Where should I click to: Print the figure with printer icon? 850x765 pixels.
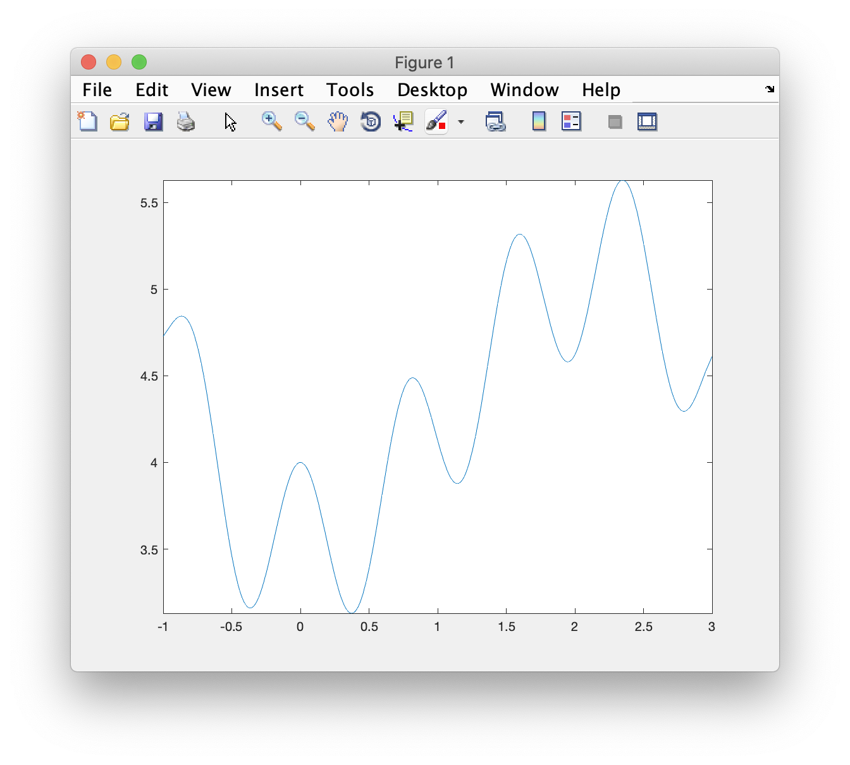pyautogui.click(x=186, y=121)
